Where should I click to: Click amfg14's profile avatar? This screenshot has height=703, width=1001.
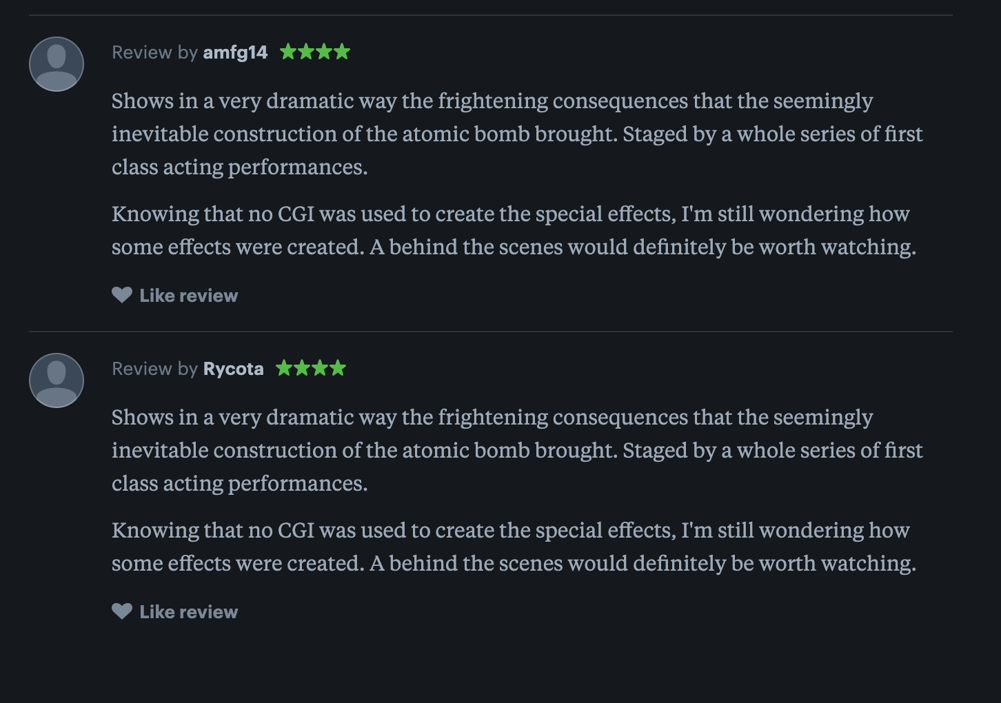[56, 63]
